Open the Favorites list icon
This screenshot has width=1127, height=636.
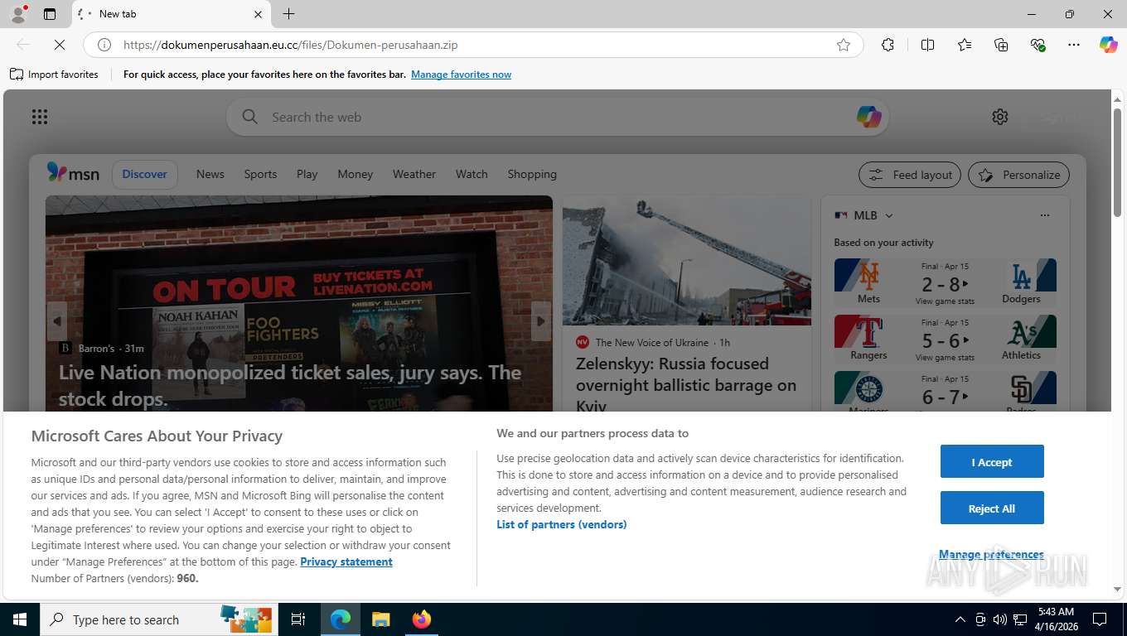(x=965, y=45)
